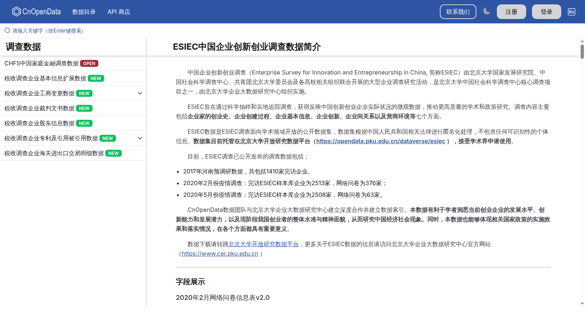Open 税收调查企业基本信息扩展数据 item
The image size is (585, 313).
pos(73,78)
